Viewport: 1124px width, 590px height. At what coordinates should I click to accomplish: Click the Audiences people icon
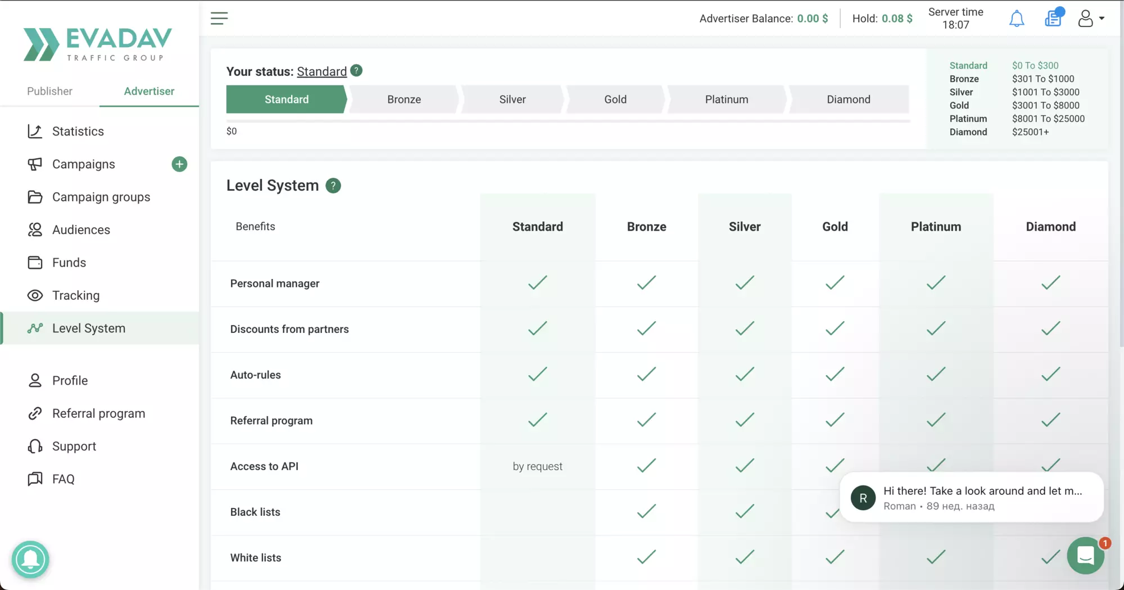click(35, 229)
